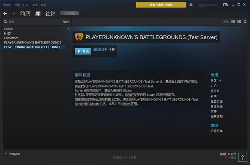250x165 pixels.
Task: Click the 搜索 search input field
Action: point(33,22)
